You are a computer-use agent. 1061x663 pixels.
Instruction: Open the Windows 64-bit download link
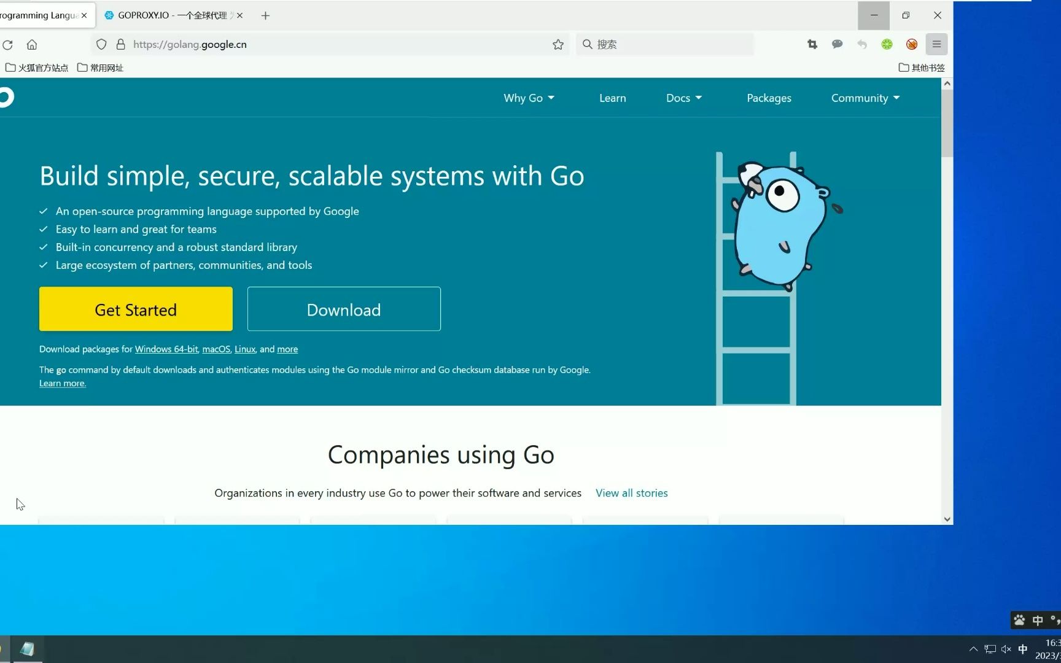[166, 349]
